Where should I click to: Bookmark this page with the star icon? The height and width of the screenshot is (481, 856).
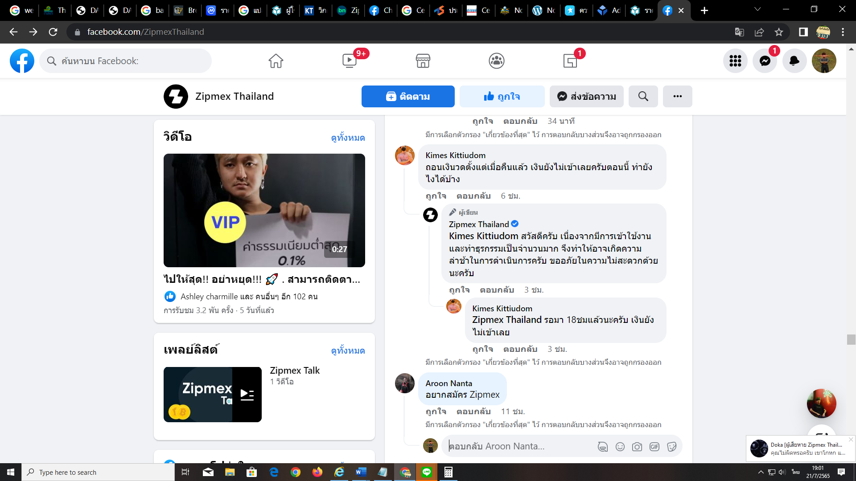778,32
